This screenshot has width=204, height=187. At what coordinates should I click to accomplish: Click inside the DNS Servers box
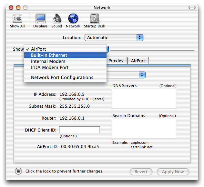click(144, 99)
